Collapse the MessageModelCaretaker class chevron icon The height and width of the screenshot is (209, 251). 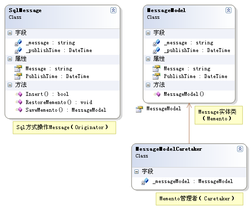240,149
